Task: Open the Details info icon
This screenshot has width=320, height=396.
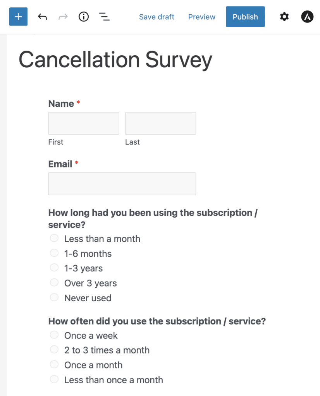Action: click(x=83, y=17)
